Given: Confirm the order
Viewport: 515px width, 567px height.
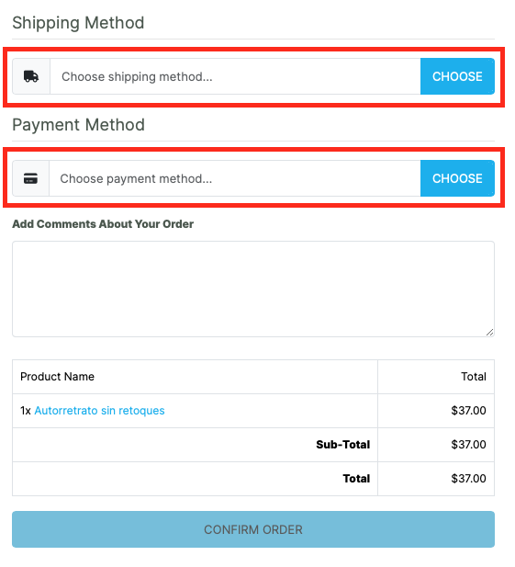Looking at the screenshot, I should [253, 529].
